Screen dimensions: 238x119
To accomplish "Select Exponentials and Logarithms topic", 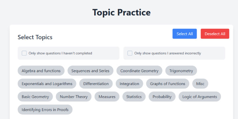I will [47, 84].
